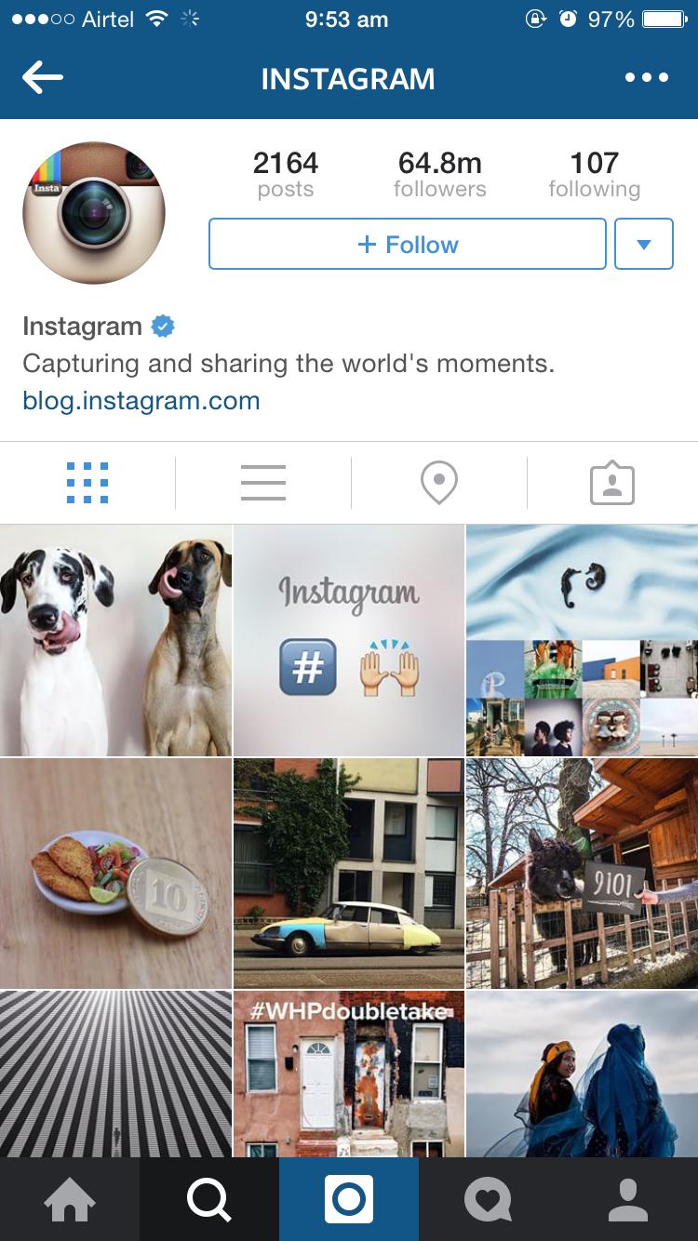Switch to grid view of posts

(87, 483)
